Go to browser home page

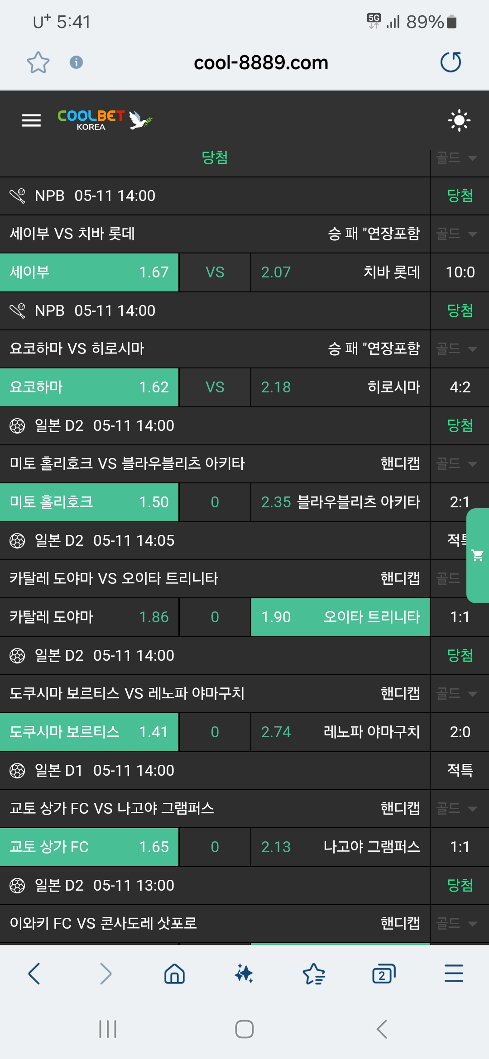click(x=174, y=974)
